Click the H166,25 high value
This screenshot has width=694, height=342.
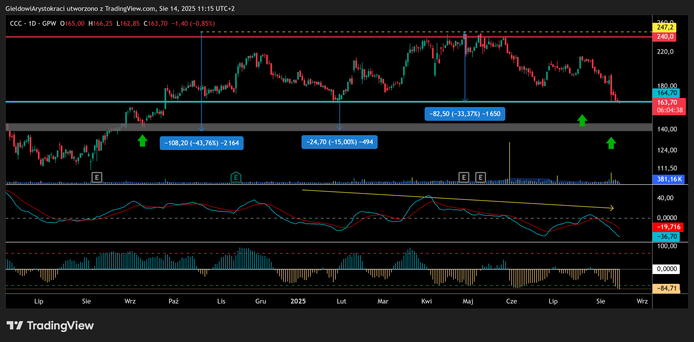(x=100, y=24)
